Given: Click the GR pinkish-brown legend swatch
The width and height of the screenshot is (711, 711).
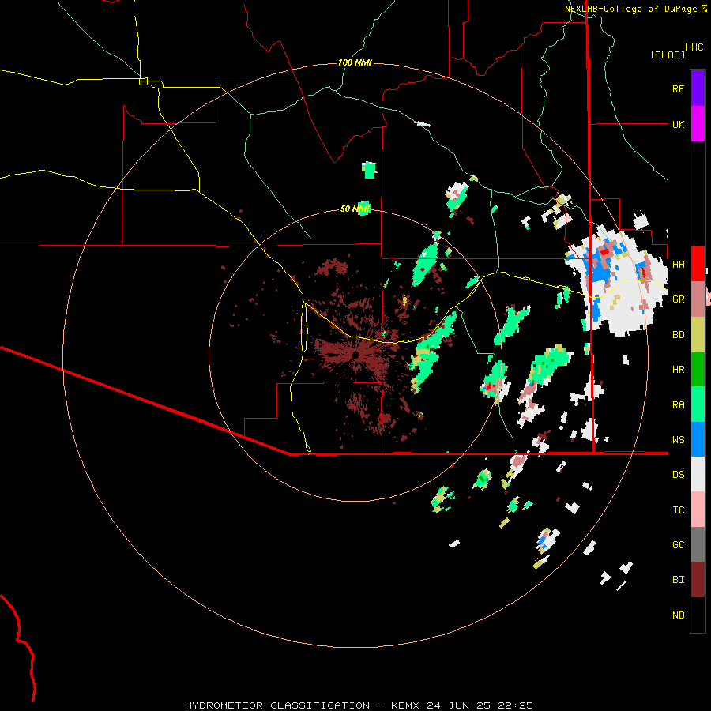Looking at the screenshot, I should (698, 299).
